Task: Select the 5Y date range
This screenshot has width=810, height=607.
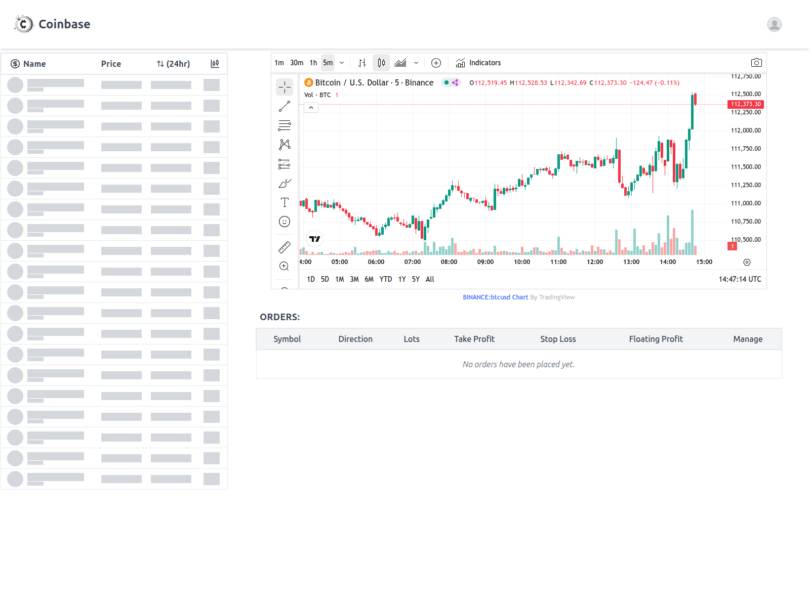Action: (x=416, y=279)
